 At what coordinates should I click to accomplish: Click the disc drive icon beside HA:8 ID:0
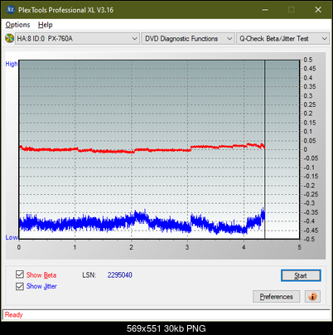point(9,38)
